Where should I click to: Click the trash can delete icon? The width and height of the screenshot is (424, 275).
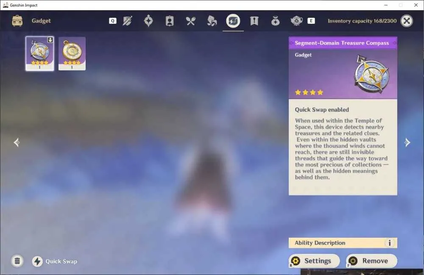[x=17, y=261]
